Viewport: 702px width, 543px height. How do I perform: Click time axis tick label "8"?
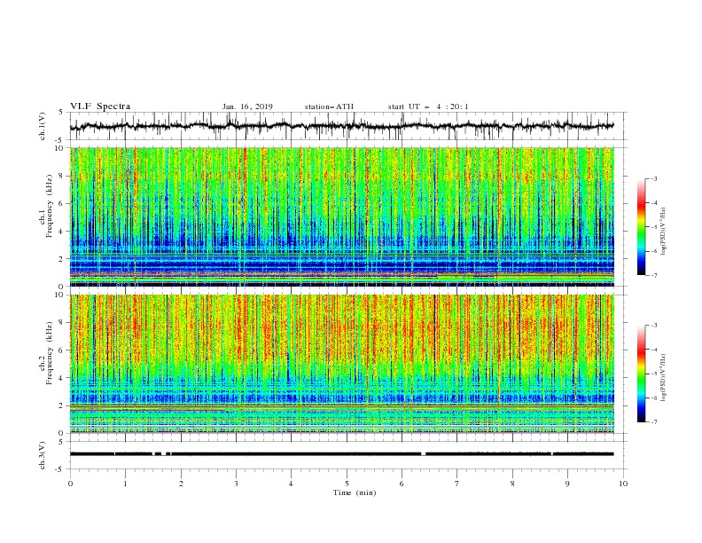tap(512, 484)
